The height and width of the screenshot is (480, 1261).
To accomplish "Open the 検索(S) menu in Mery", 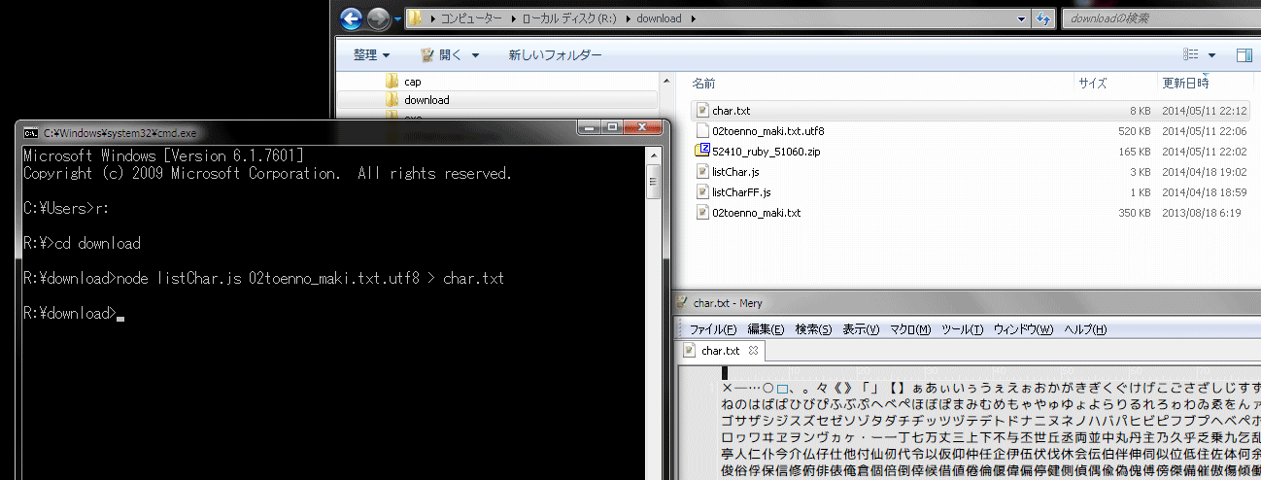I will (x=813, y=329).
